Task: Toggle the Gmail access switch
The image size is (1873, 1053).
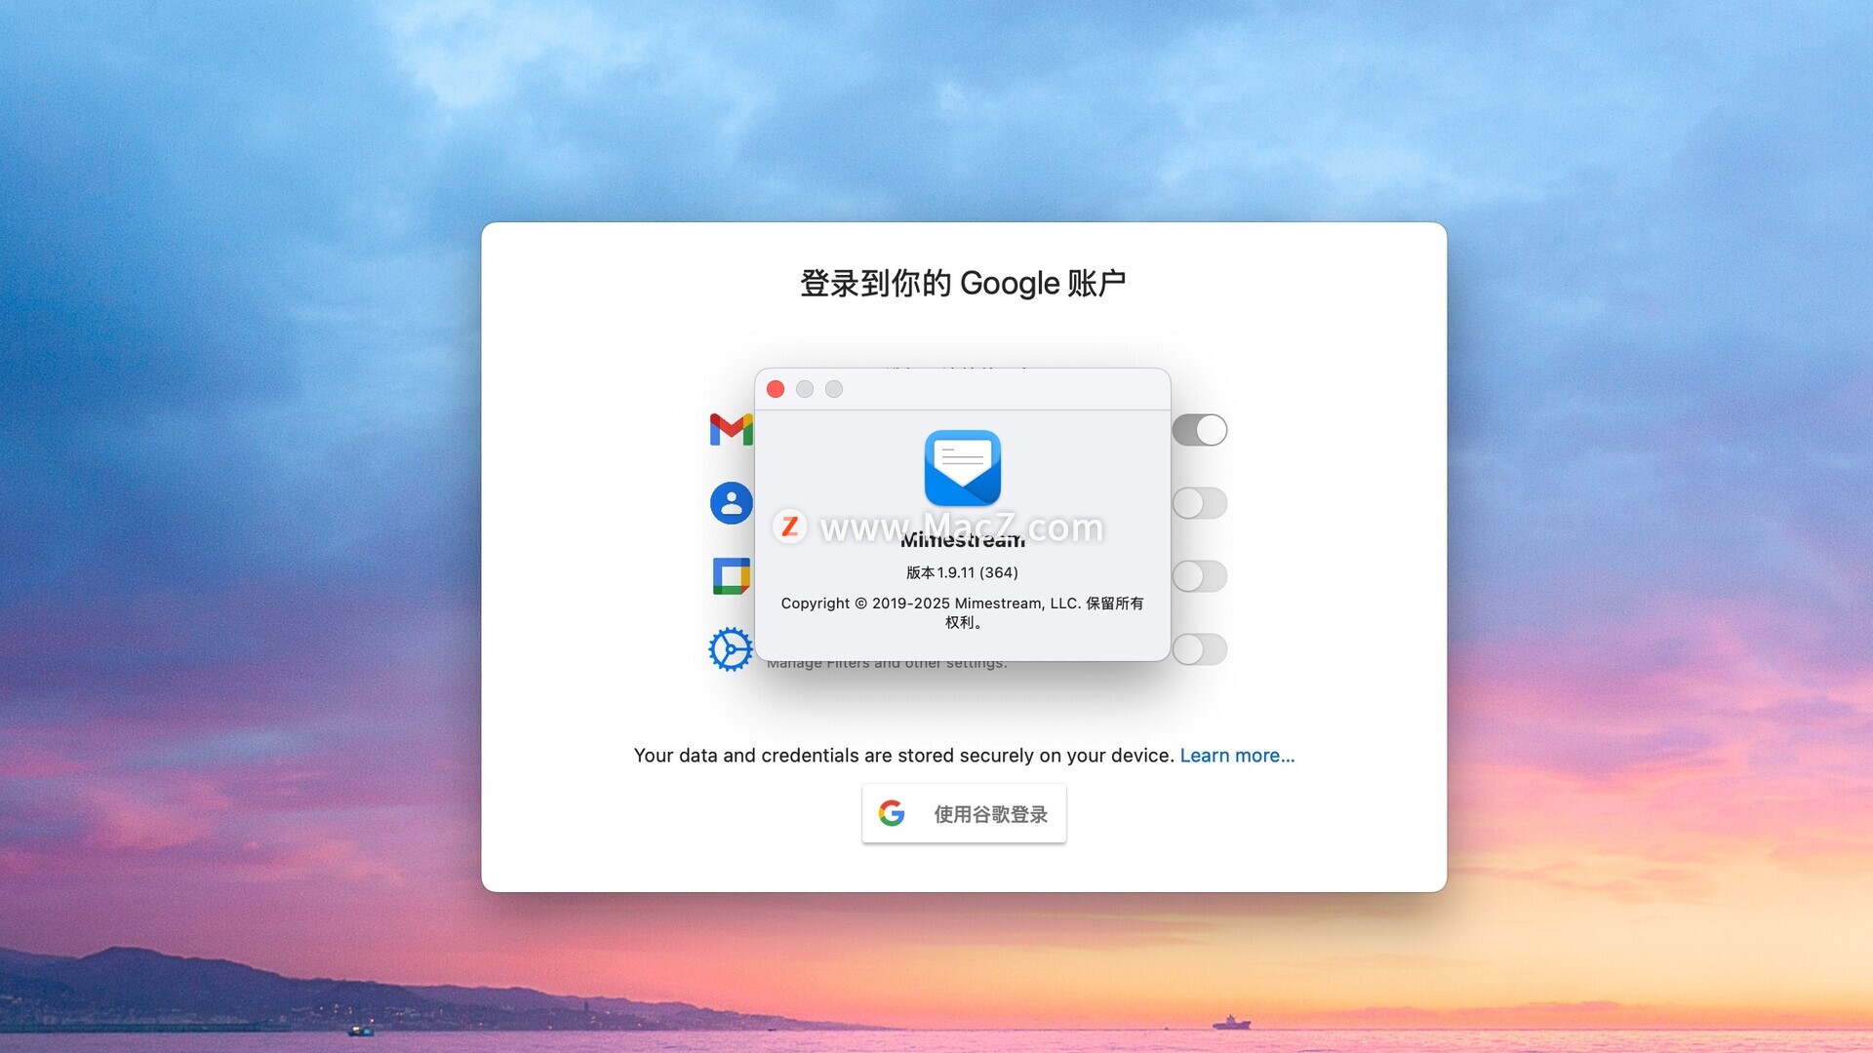Action: [1199, 430]
